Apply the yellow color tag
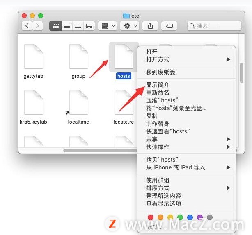252x235 pixels. (170, 217)
